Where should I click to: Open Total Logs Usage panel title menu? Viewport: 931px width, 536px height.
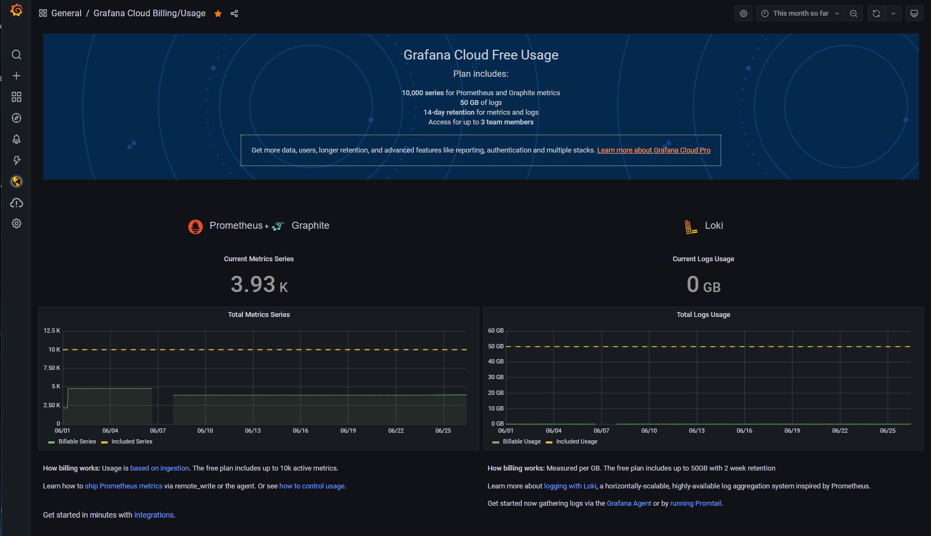(703, 315)
